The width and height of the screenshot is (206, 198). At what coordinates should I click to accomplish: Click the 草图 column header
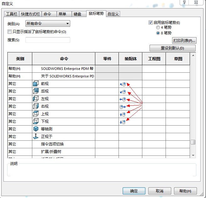click(x=178, y=59)
